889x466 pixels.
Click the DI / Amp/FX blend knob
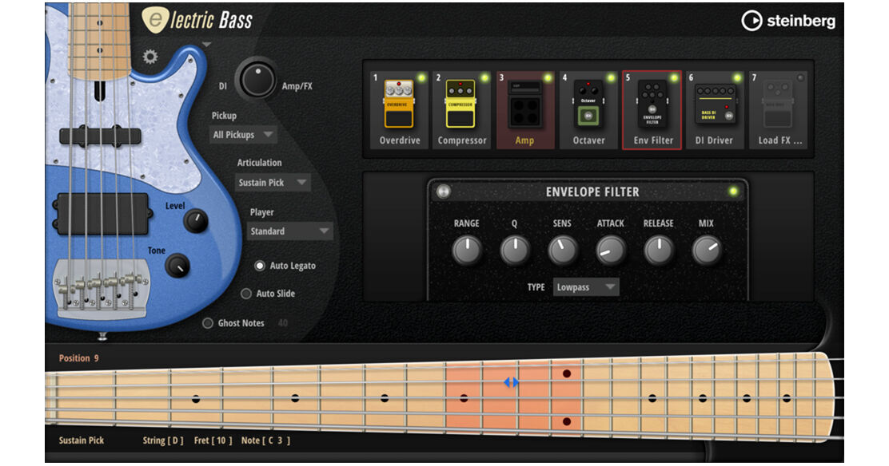tap(257, 80)
